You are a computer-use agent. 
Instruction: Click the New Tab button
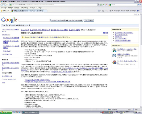click(x=46, y=11)
